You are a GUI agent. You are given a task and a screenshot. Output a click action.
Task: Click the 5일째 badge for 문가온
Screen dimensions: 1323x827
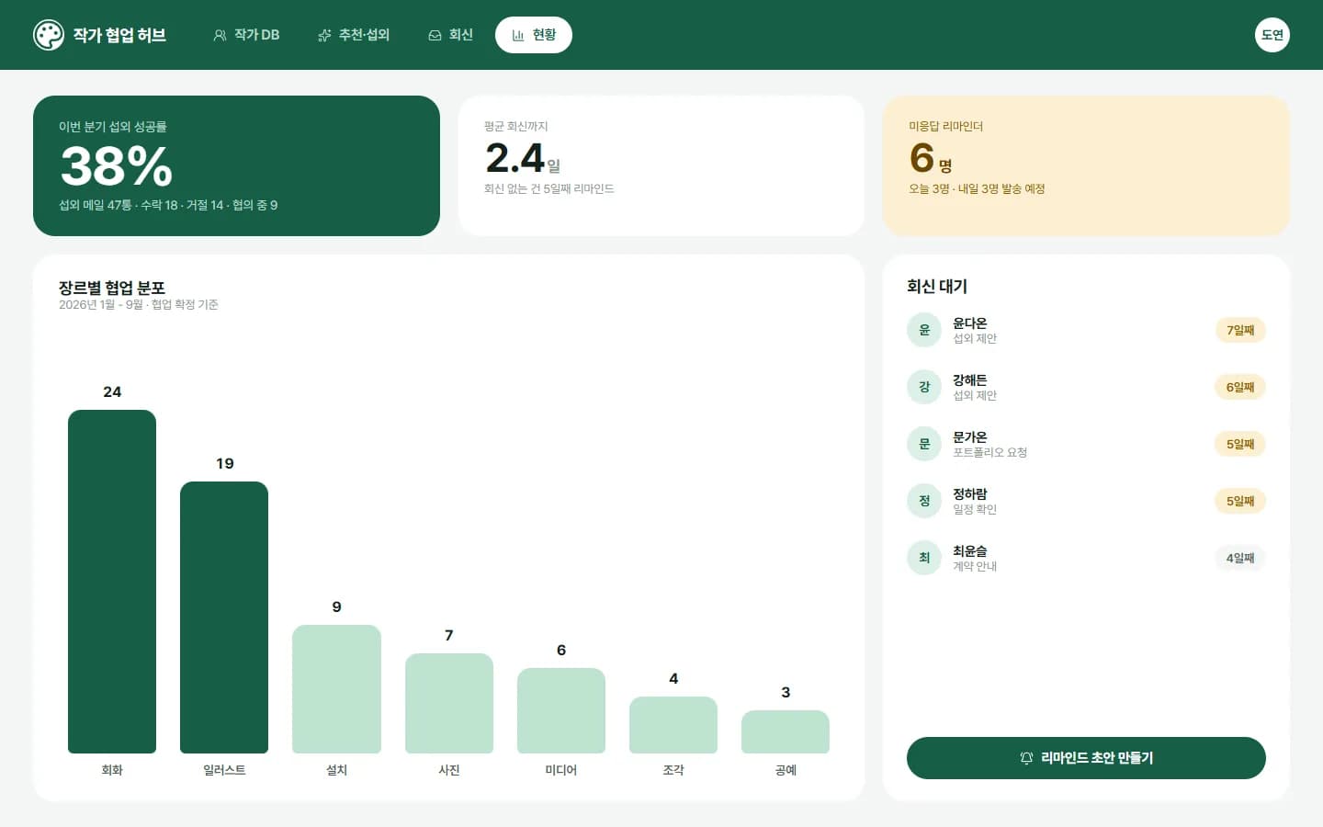[1240, 444]
